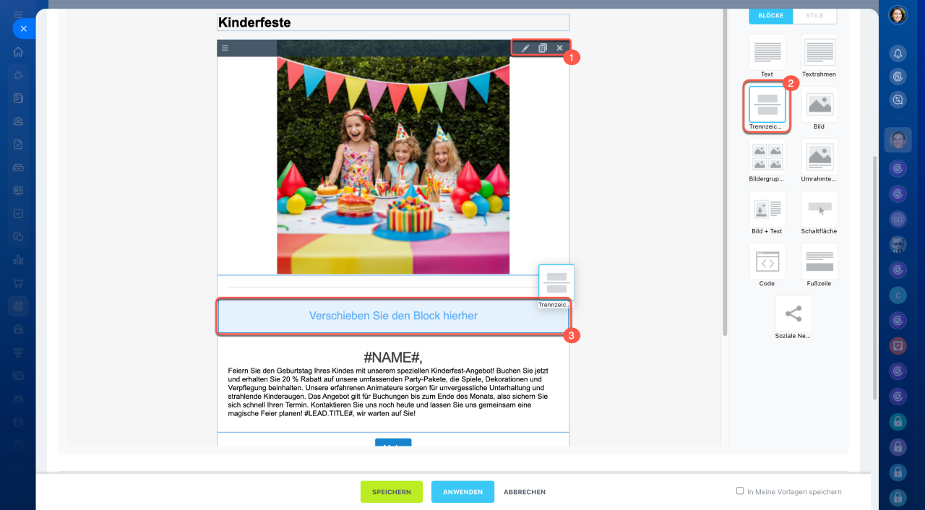This screenshot has height=510, width=925.
Task: Click ABBRECHEN to cancel
Action: pos(525,492)
